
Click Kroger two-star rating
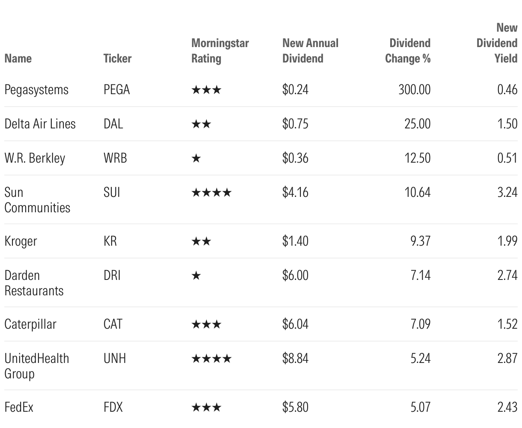pyautogui.click(x=201, y=241)
